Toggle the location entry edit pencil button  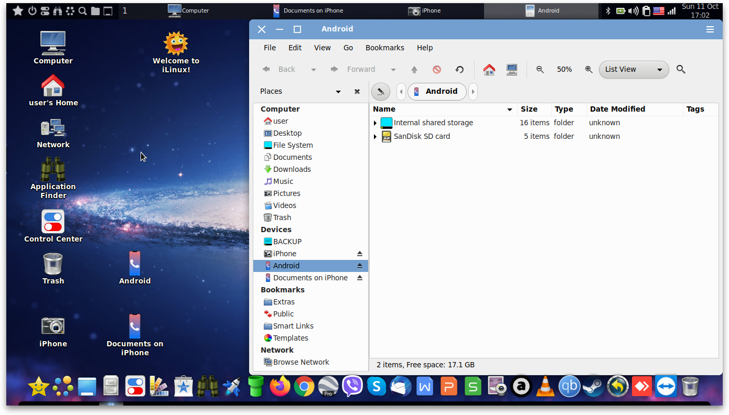381,91
